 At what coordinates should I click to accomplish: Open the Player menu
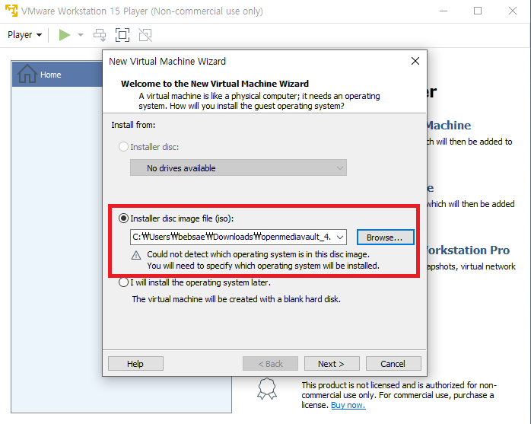pos(24,35)
